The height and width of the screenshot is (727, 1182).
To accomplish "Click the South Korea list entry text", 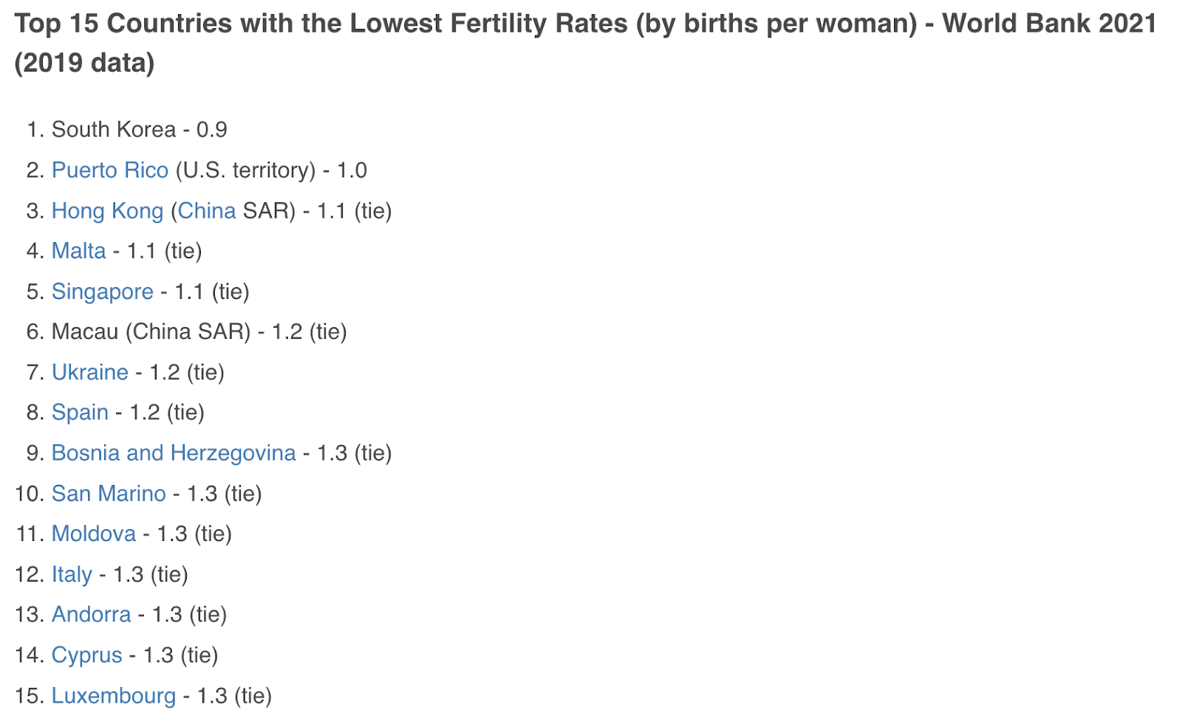I will (113, 130).
